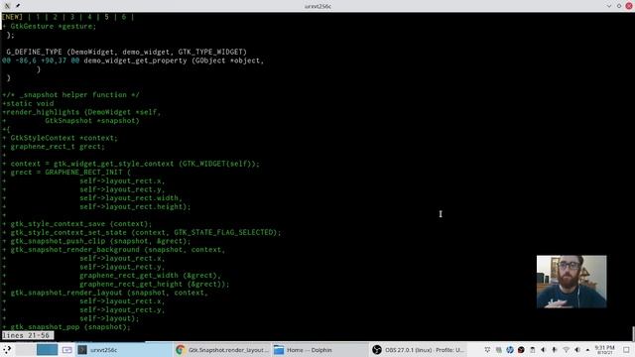The width and height of the screenshot is (635, 357).
Task: Toggle the pin icon in the title bar
Action: point(18,6)
